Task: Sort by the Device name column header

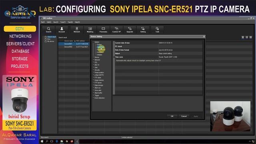Action: click(x=68, y=41)
